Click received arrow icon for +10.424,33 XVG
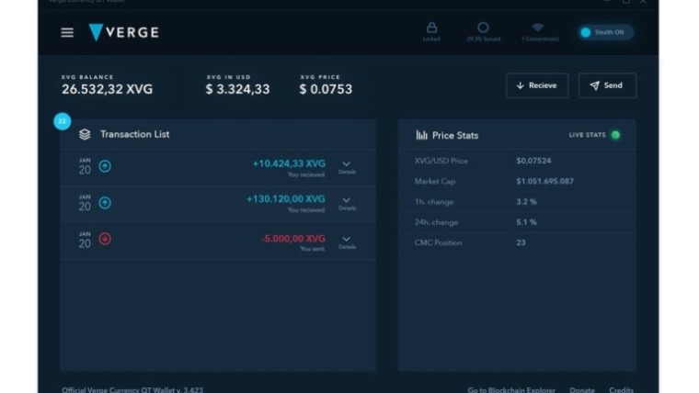699x393 pixels. [105, 166]
